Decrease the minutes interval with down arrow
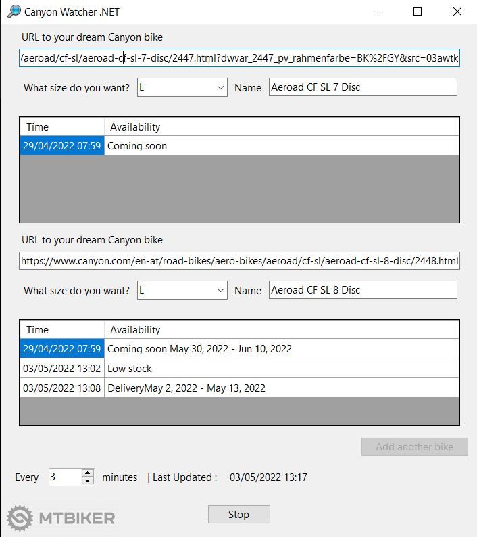This screenshot has width=477, height=537. pos(88,481)
